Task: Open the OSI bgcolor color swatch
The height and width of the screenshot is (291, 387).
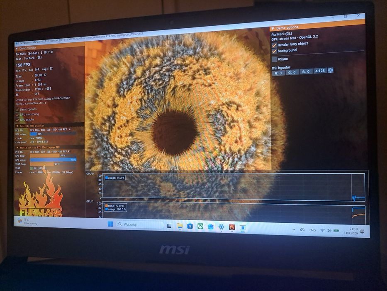Action: (330, 70)
